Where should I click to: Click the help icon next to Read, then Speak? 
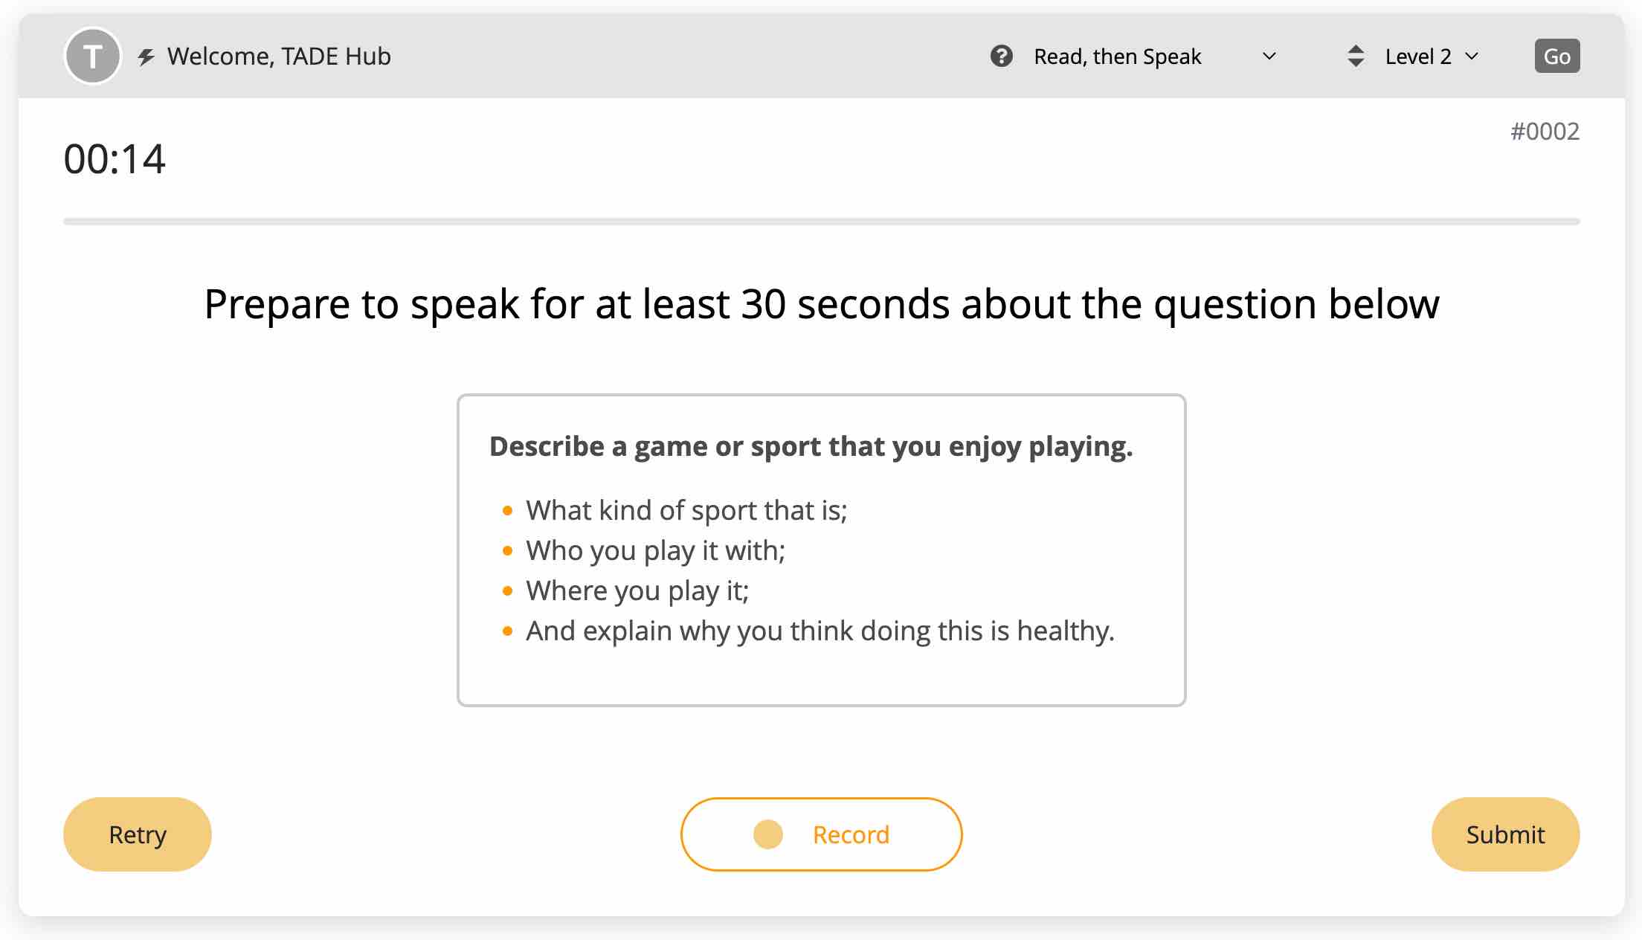pos(999,55)
